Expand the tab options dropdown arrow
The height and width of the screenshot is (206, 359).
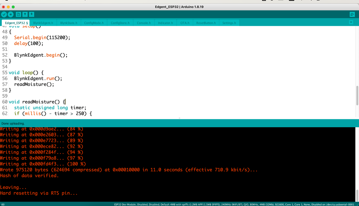[x=351, y=22]
